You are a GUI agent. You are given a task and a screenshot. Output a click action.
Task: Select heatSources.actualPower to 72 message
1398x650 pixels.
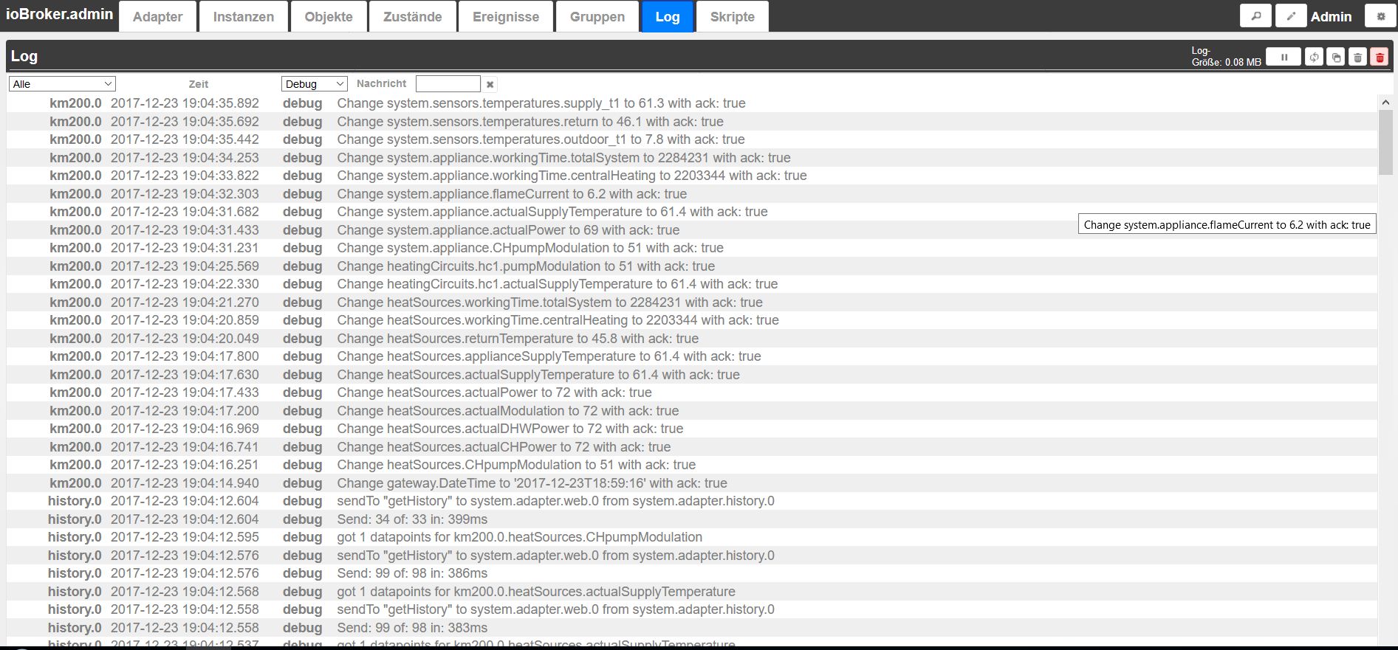[x=494, y=393]
